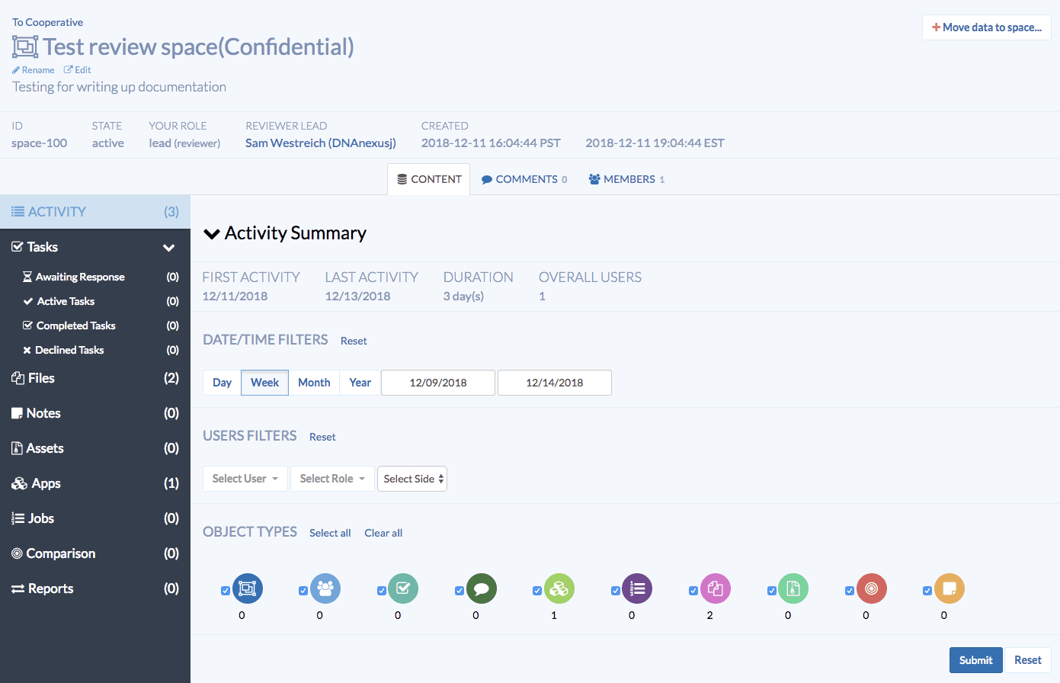Viewport: 1060px width, 683px height.
Task: Collapse the Tasks list in the sidebar
Action: pos(169,246)
